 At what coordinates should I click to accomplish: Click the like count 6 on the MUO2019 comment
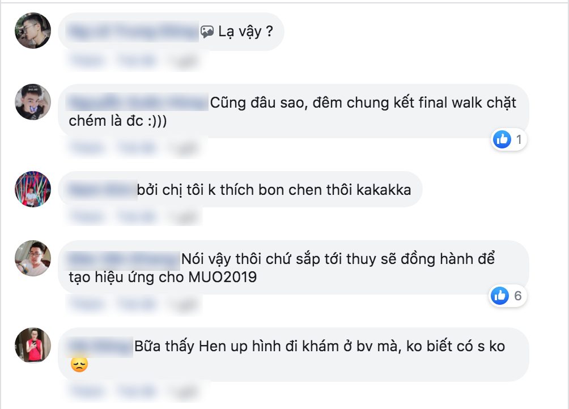point(518,296)
